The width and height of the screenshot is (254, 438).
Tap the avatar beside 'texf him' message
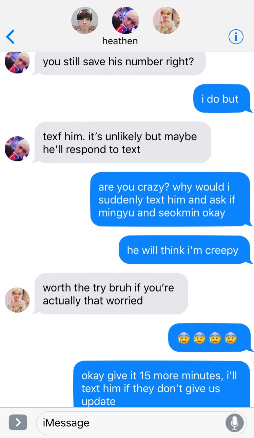[x=17, y=149]
